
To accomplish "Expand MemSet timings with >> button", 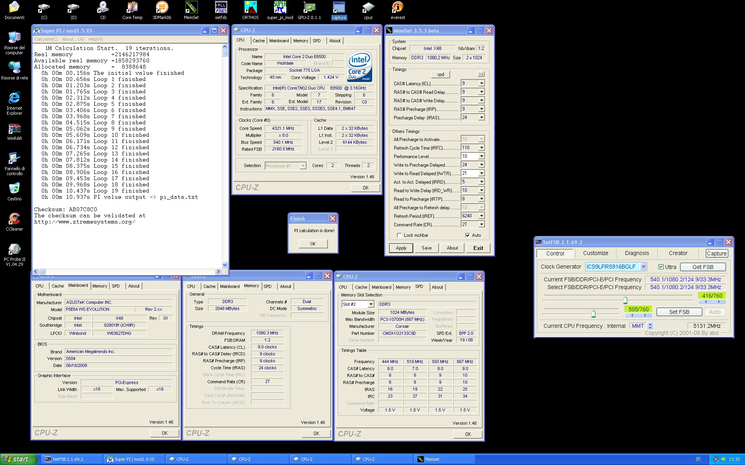I will [481, 74].
